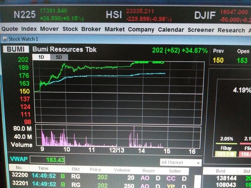Click the Bumi Resources Tbk title
The height and width of the screenshot is (188, 251).
64,49
